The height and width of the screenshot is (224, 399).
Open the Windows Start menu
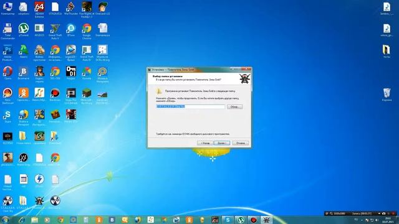pyautogui.click(x=6, y=220)
